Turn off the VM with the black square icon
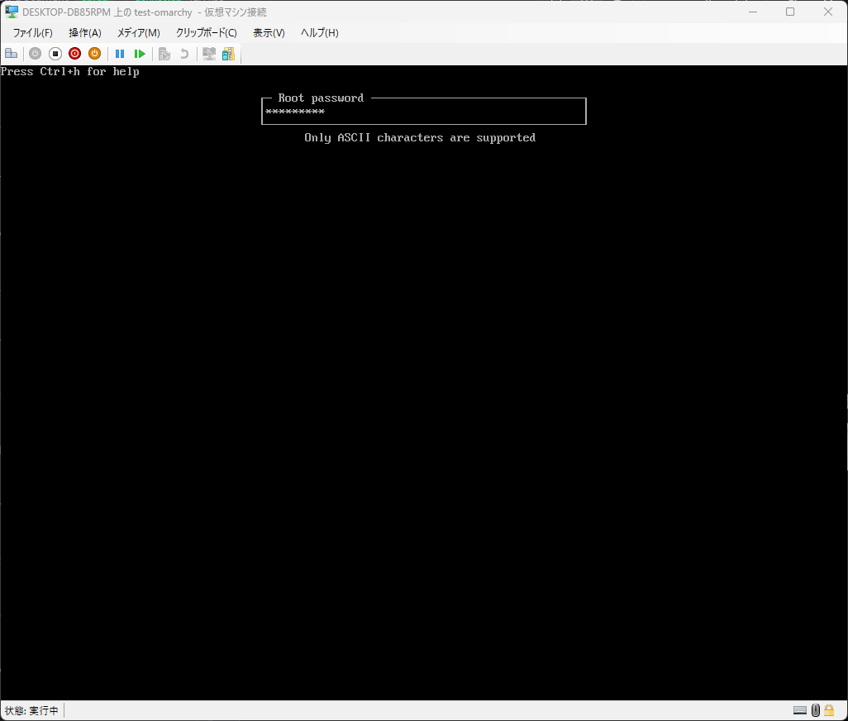Image resolution: width=848 pixels, height=721 pixels. tap(55, 54)
